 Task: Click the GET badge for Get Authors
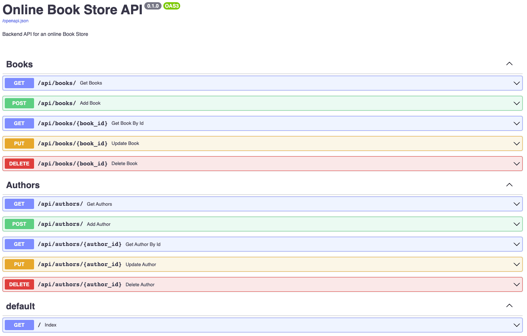19,204
